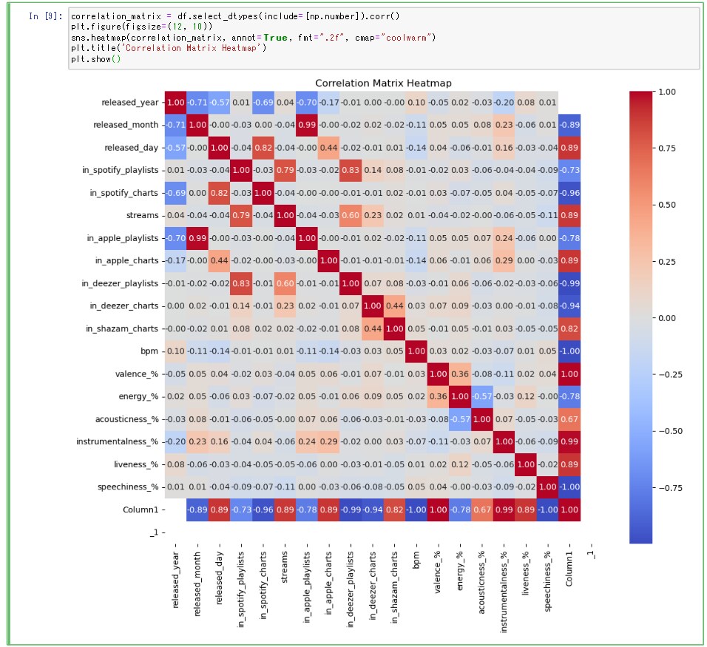This screenshot has height=647, width=707.
Task: Click the valence_% x-axis label
Action: [x=438, y=572]
